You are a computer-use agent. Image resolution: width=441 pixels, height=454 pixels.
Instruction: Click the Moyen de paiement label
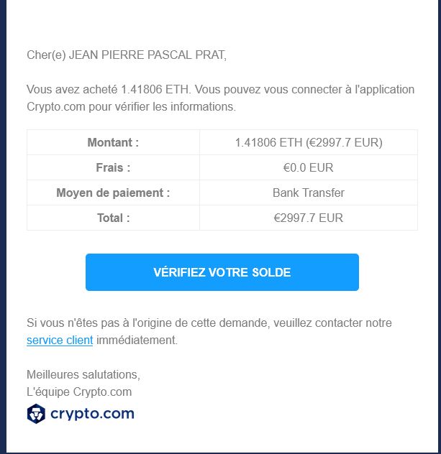coord(113,193)
